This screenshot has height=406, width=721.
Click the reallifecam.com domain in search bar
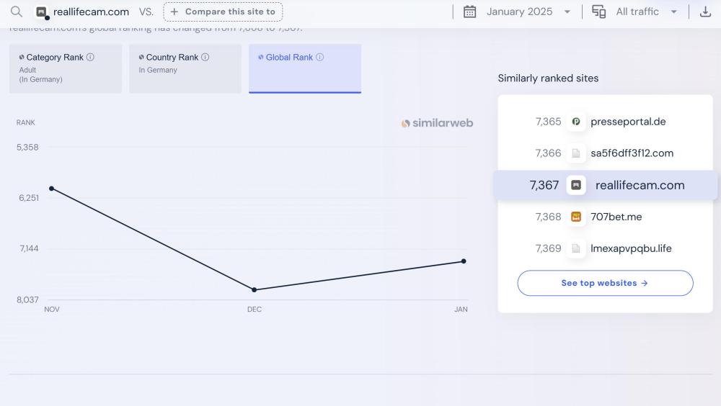point(91,12)
